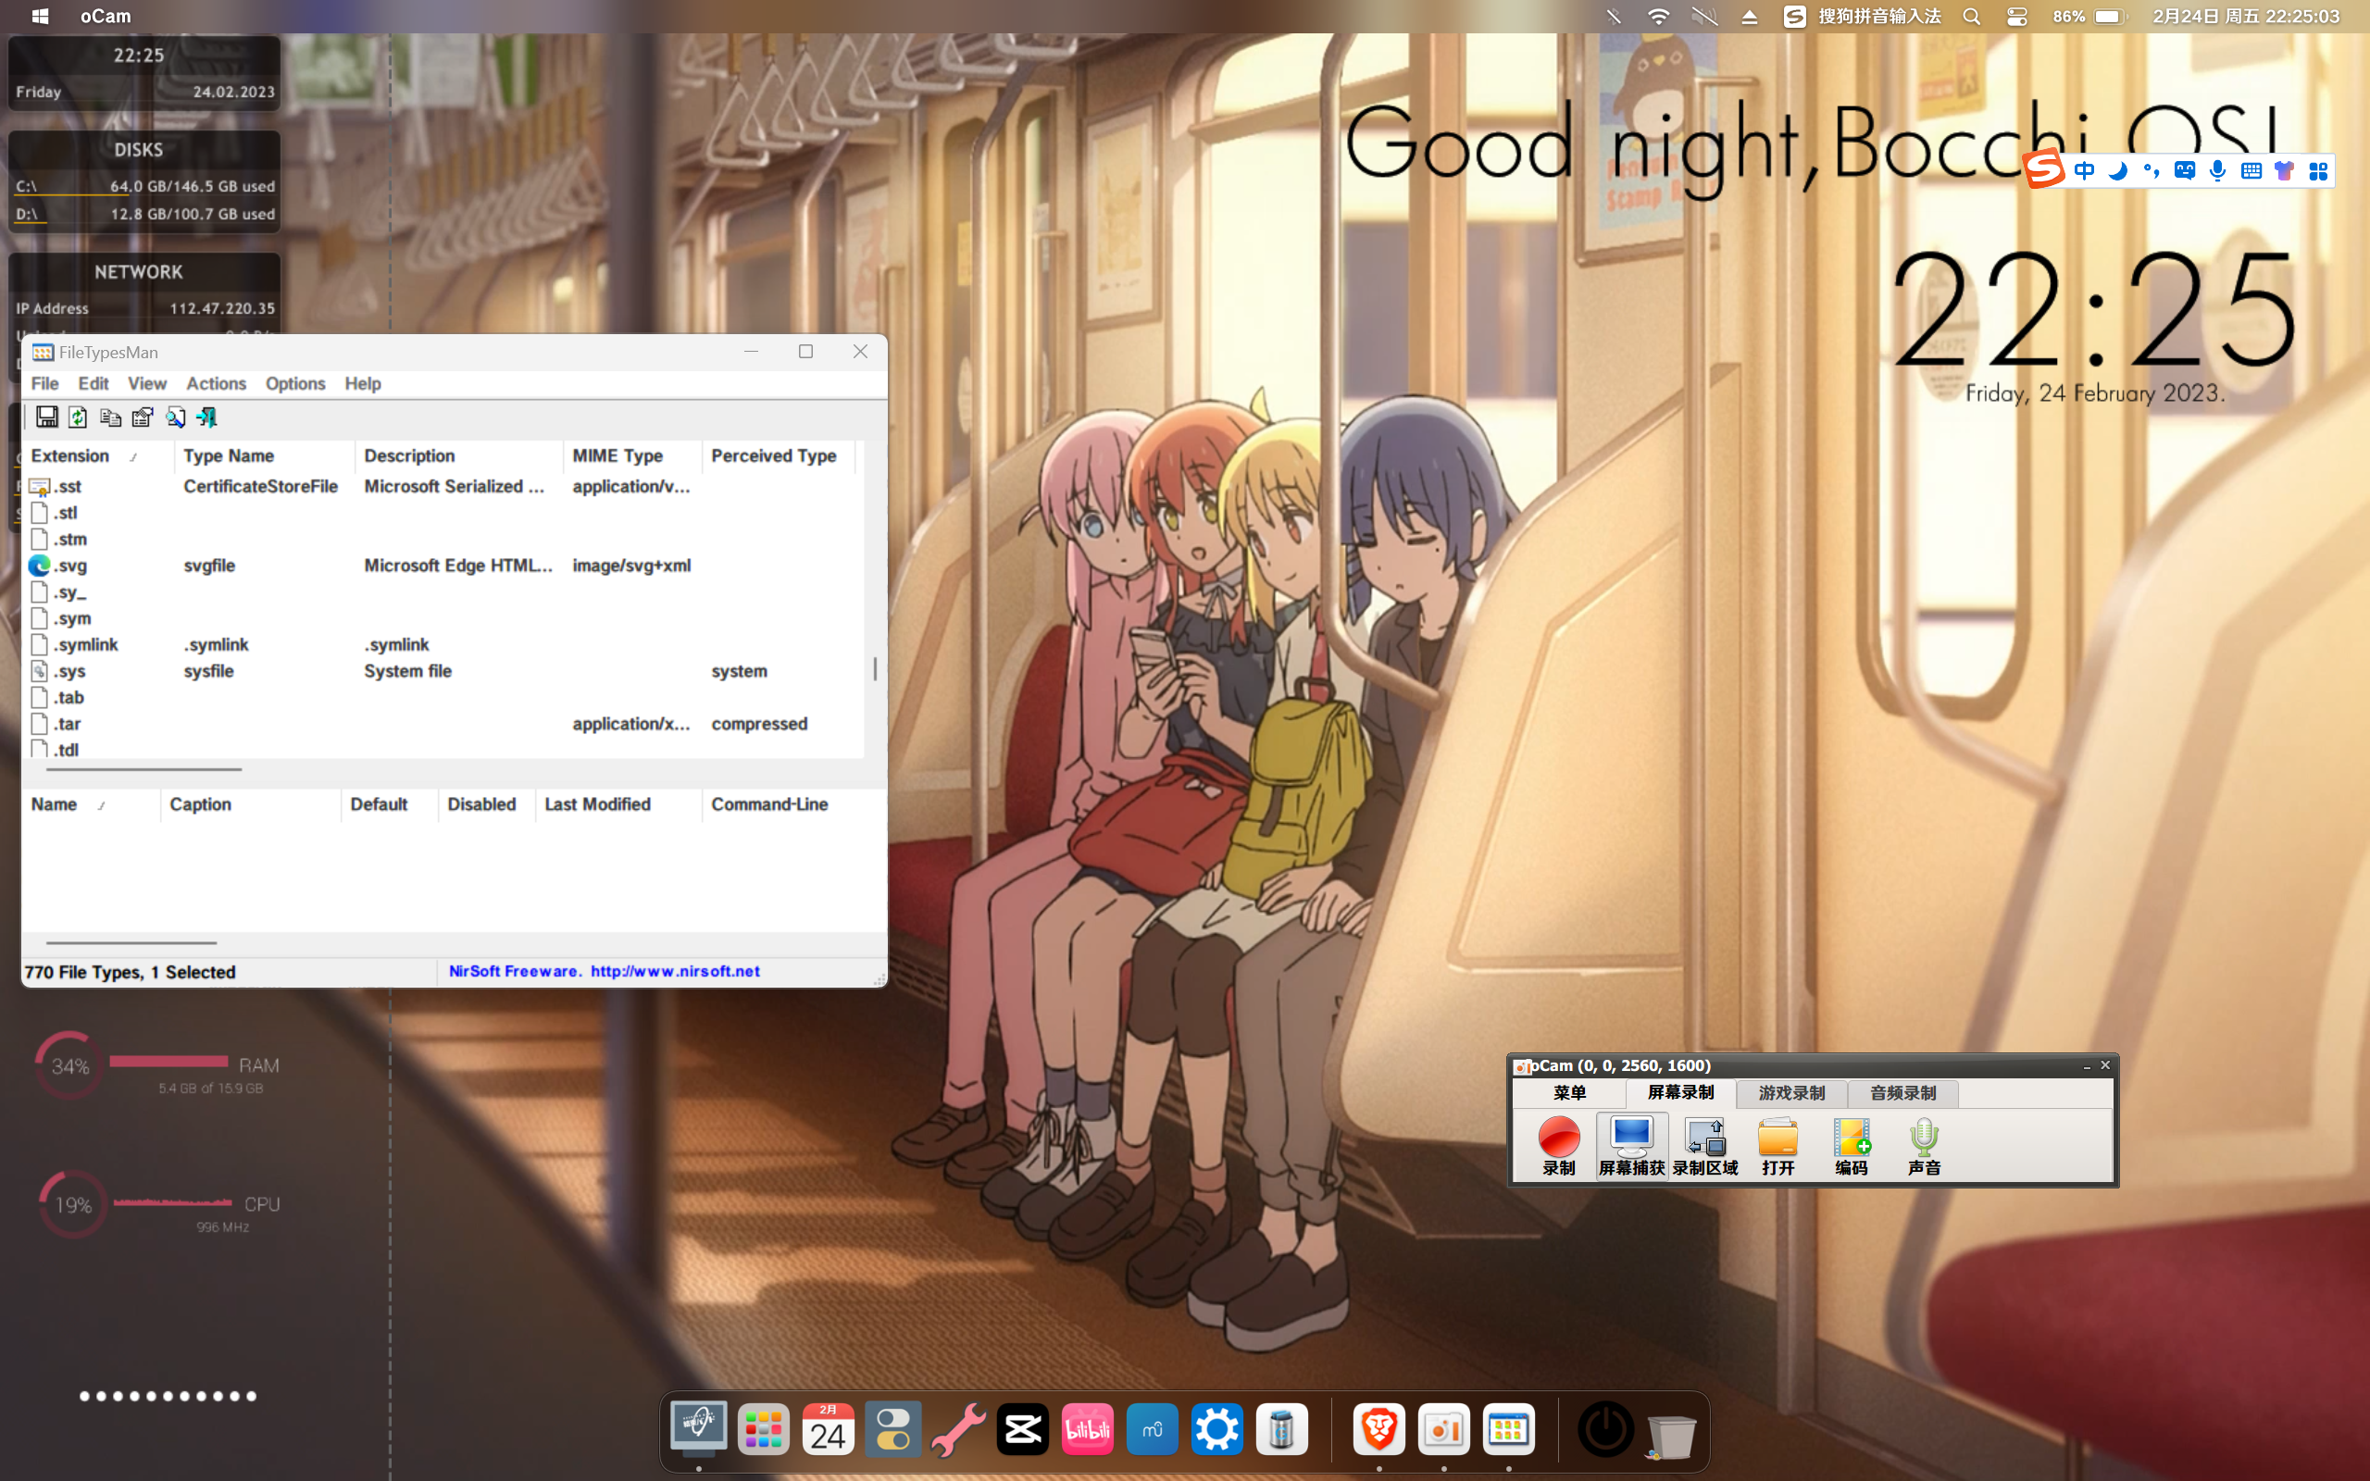Open Properties via the FileTypesMan toolbar icon

pos(143,417)
